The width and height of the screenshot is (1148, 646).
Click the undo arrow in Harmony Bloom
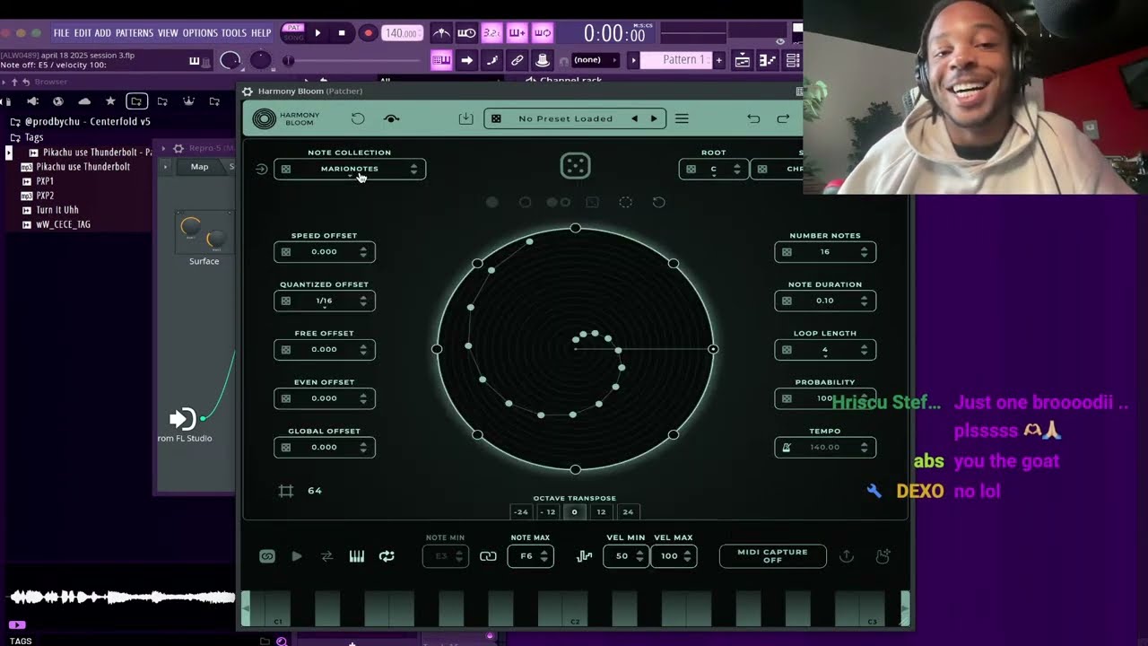(x=753, y=118)
